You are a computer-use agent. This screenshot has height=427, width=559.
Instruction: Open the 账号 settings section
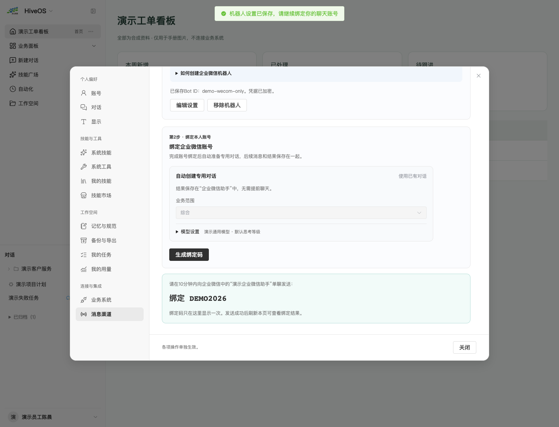click(109, 93)
